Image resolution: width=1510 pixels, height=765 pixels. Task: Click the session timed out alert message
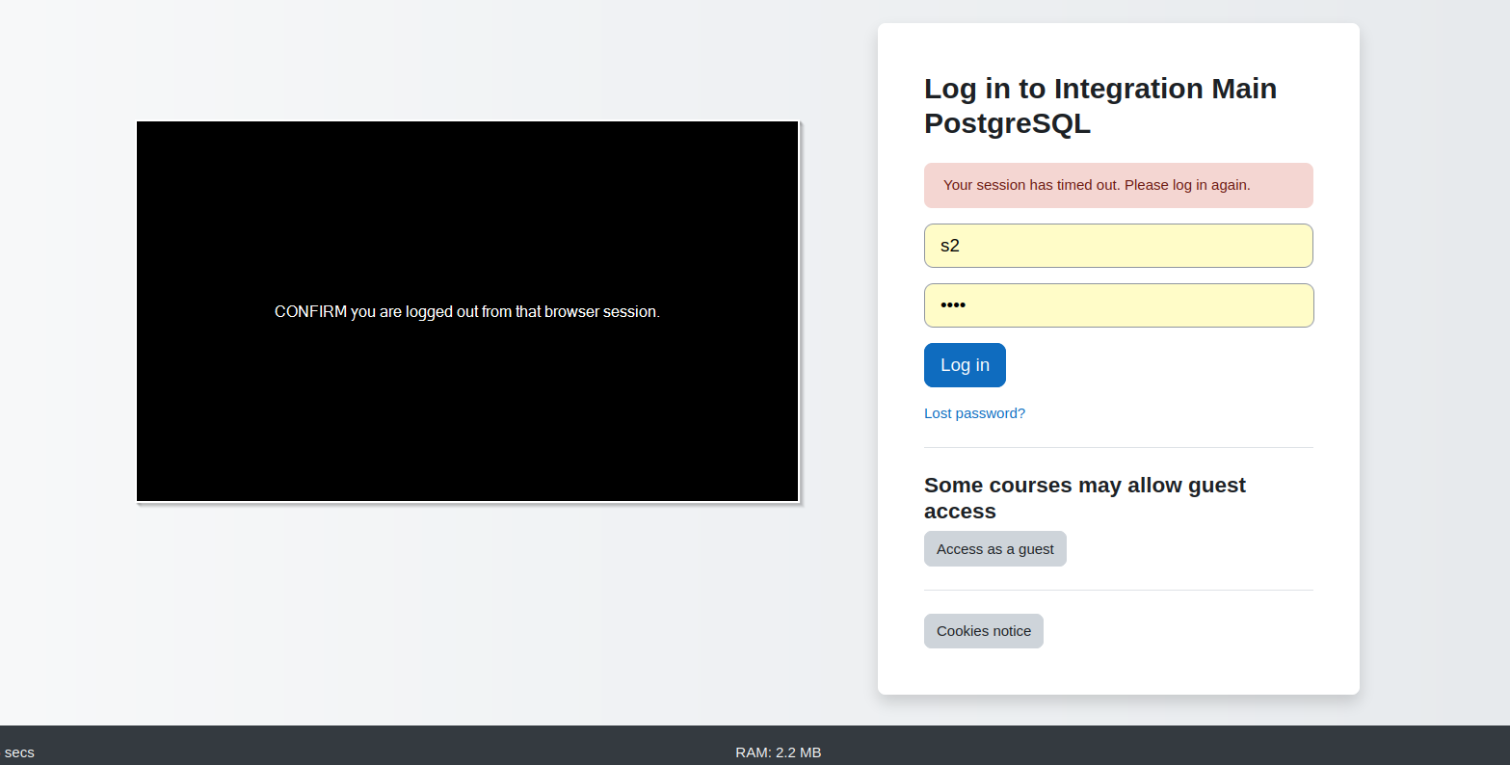pos(1118,185)
